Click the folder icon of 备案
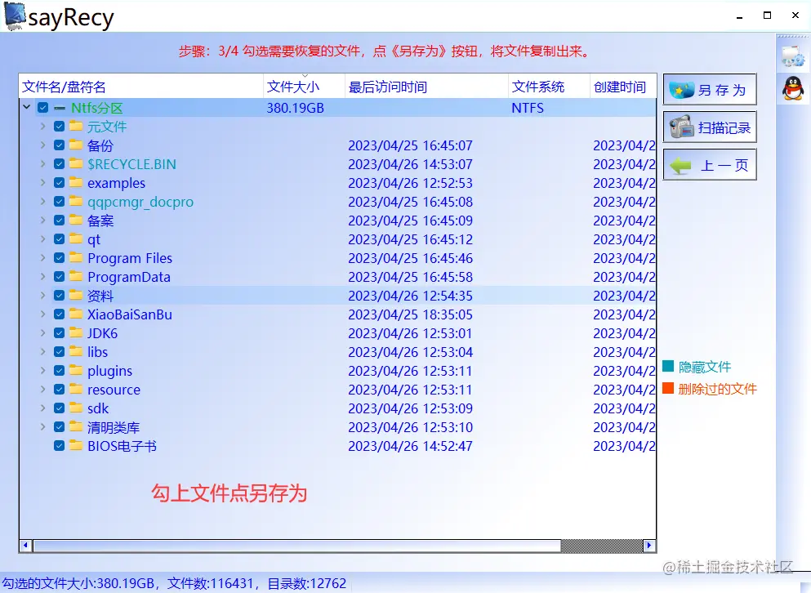The height and width of the screenshot is (593, 811). pos(76,220)
